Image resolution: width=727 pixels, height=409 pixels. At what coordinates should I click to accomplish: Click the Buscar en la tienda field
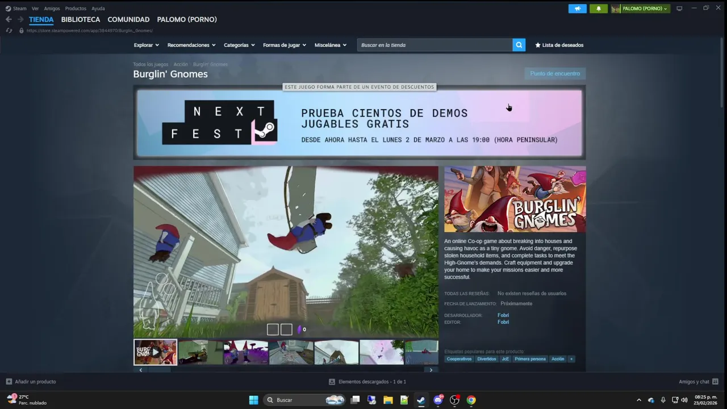point(434,45)
